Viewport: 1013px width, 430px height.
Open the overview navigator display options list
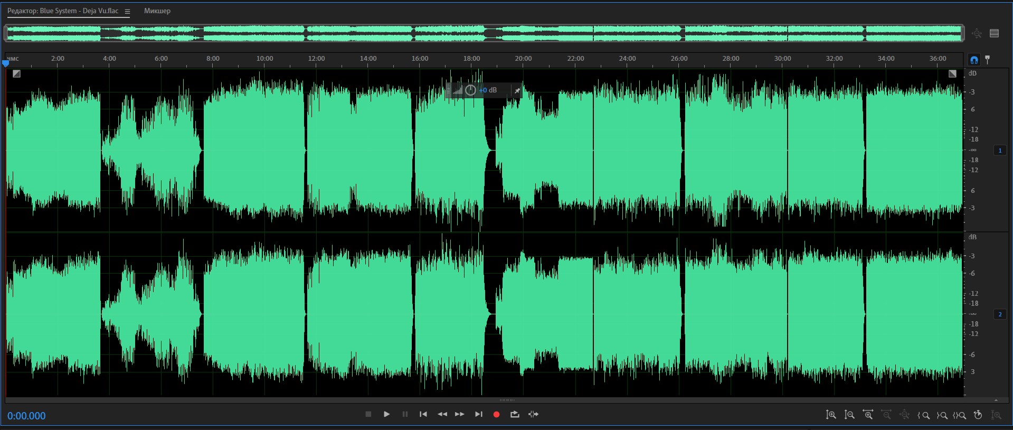tap(995, 33)
